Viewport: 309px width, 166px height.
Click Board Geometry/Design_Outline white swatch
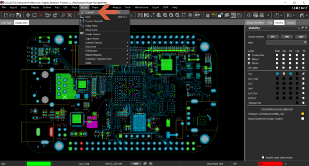[x=303, y=118]
